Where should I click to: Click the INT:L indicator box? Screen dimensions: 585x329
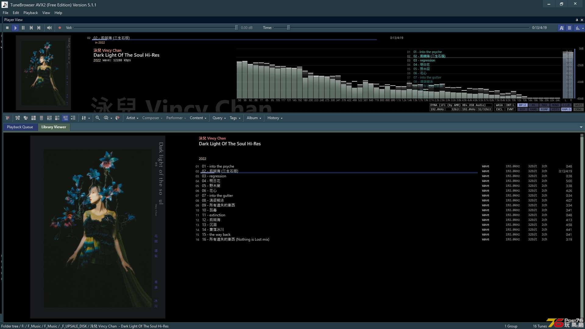[510, 105]
